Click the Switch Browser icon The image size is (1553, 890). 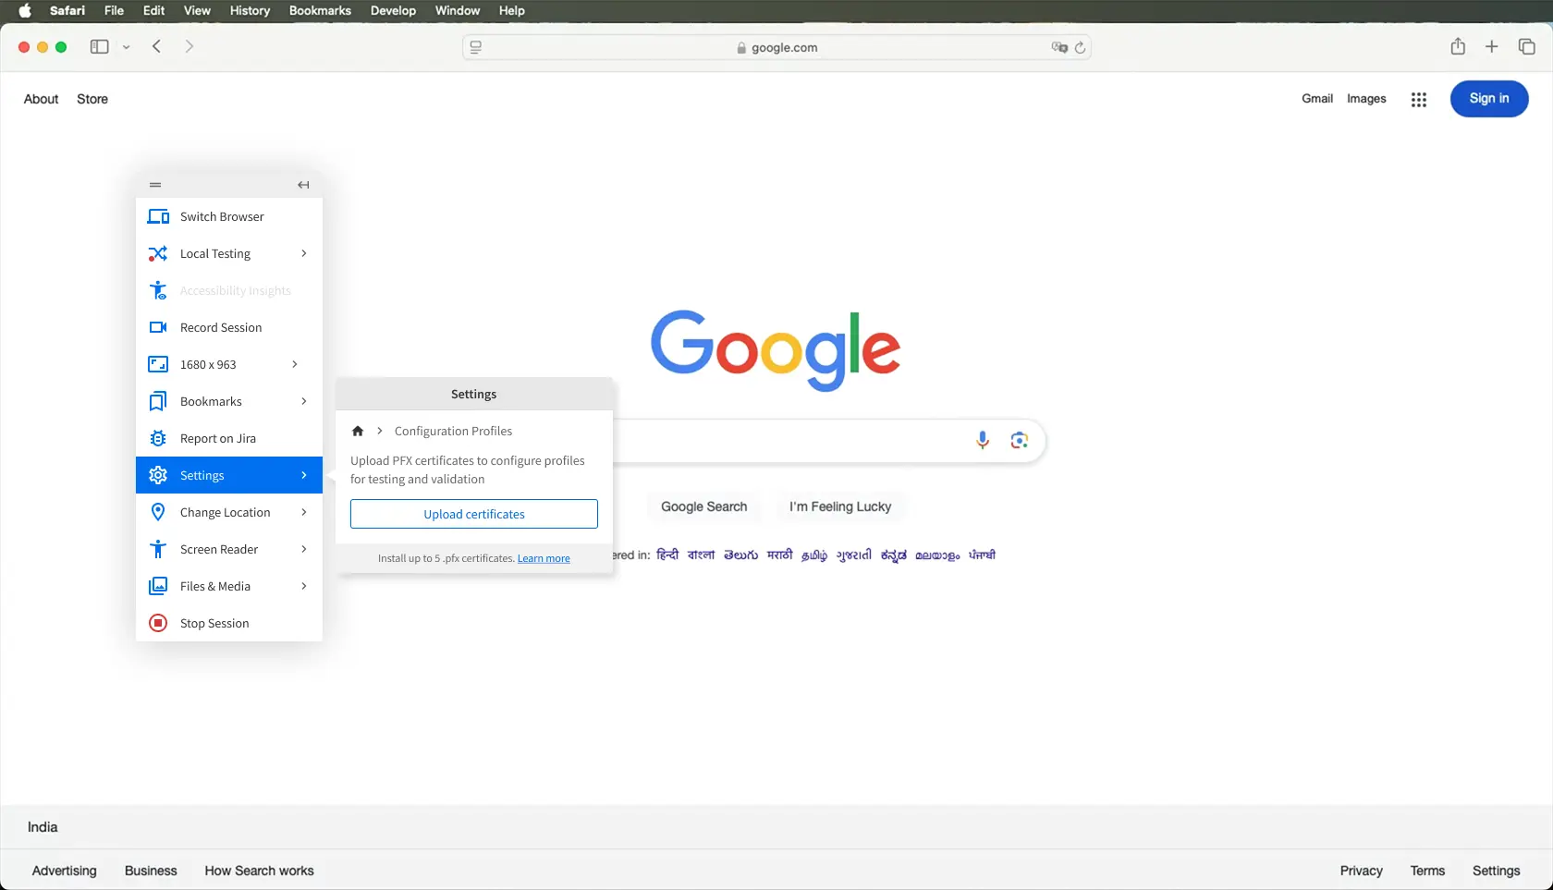[x=158, y=216]
